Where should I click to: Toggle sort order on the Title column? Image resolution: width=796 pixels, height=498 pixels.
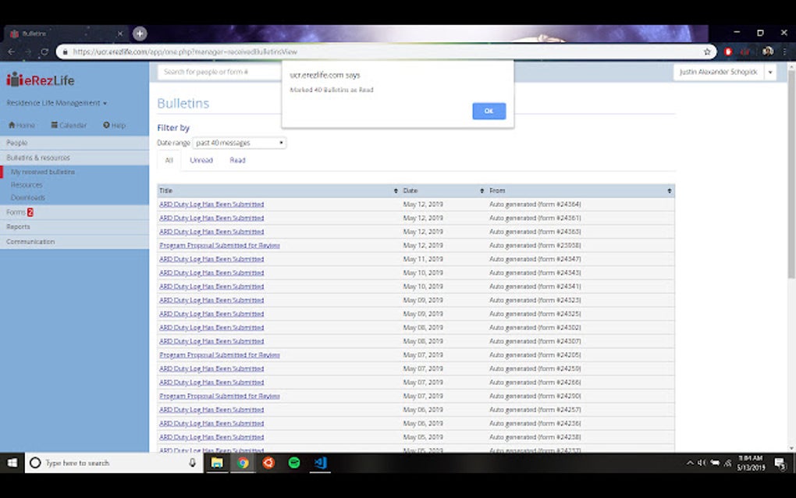click(x=396, y=190)
